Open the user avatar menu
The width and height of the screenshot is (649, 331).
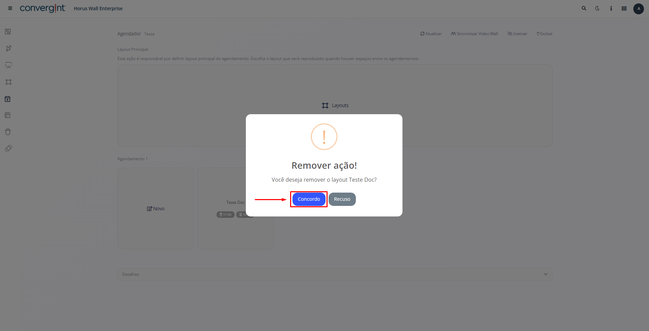638,9
